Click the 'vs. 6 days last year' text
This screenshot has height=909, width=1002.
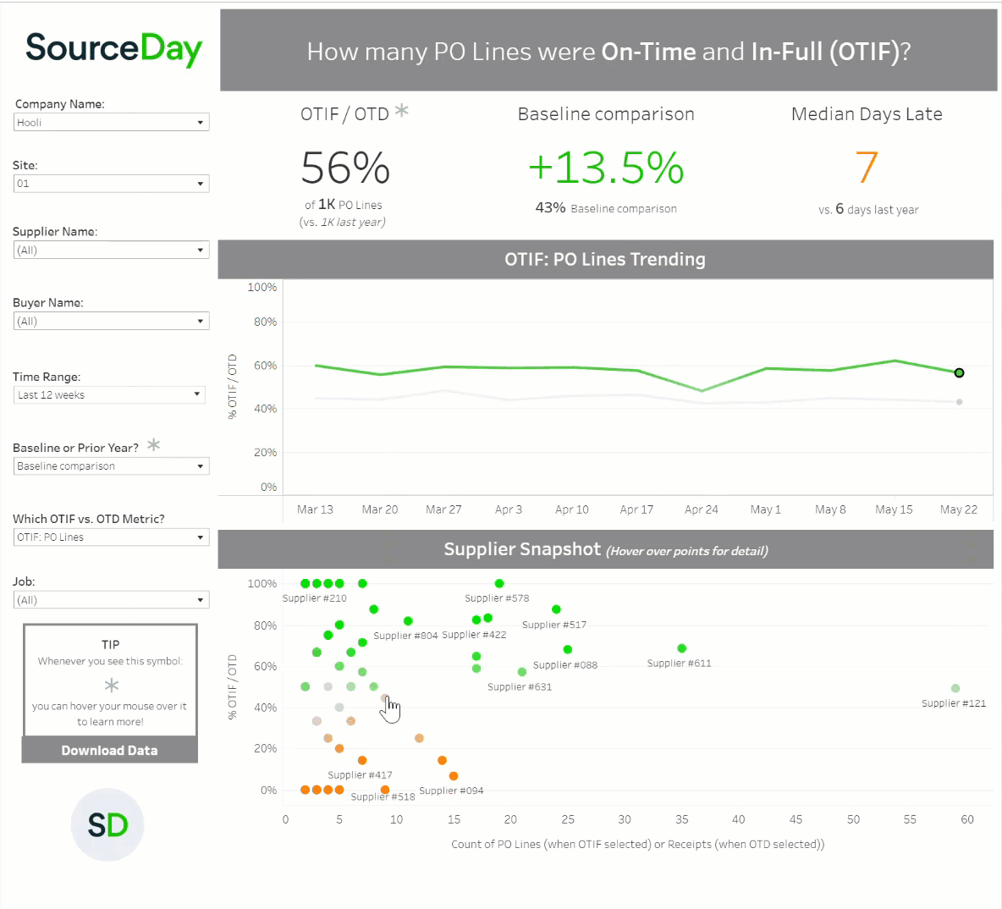[867, 209]
